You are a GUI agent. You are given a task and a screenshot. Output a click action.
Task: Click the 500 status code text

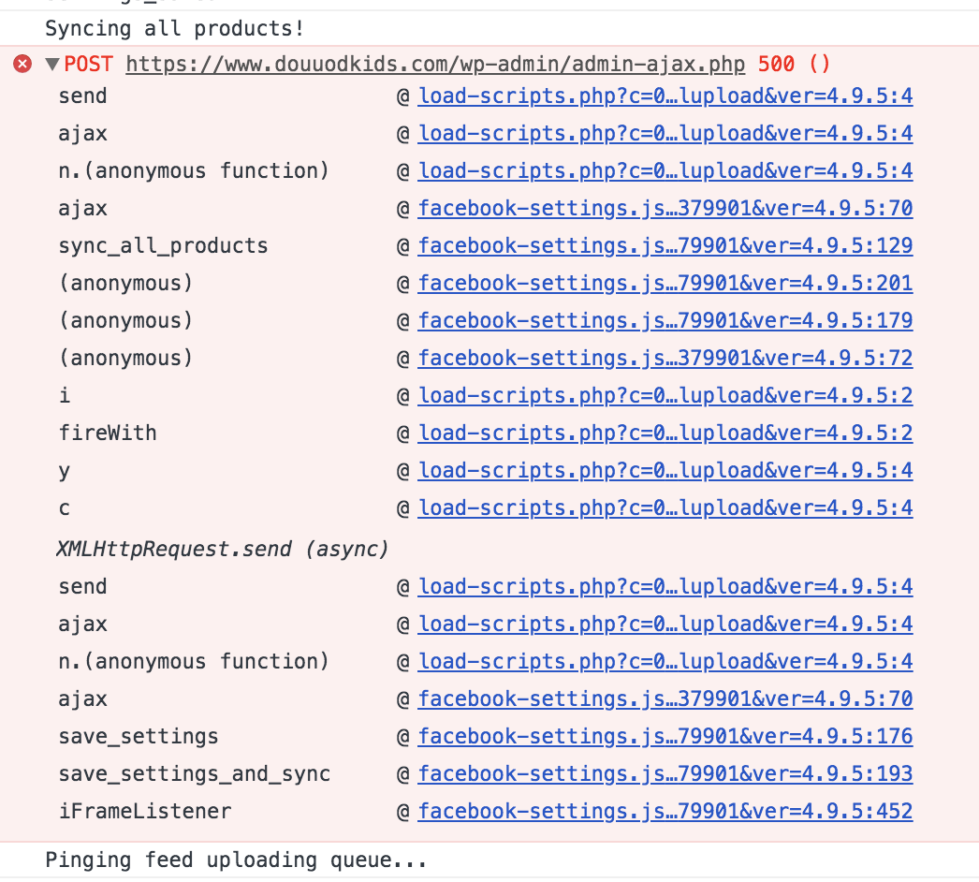click(776, 64)
